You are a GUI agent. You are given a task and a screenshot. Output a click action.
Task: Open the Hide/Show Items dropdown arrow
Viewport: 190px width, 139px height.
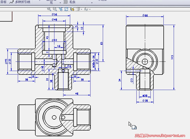[90, 9]
